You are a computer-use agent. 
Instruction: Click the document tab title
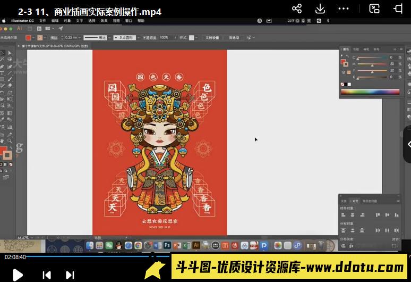[x=55, y=46]
